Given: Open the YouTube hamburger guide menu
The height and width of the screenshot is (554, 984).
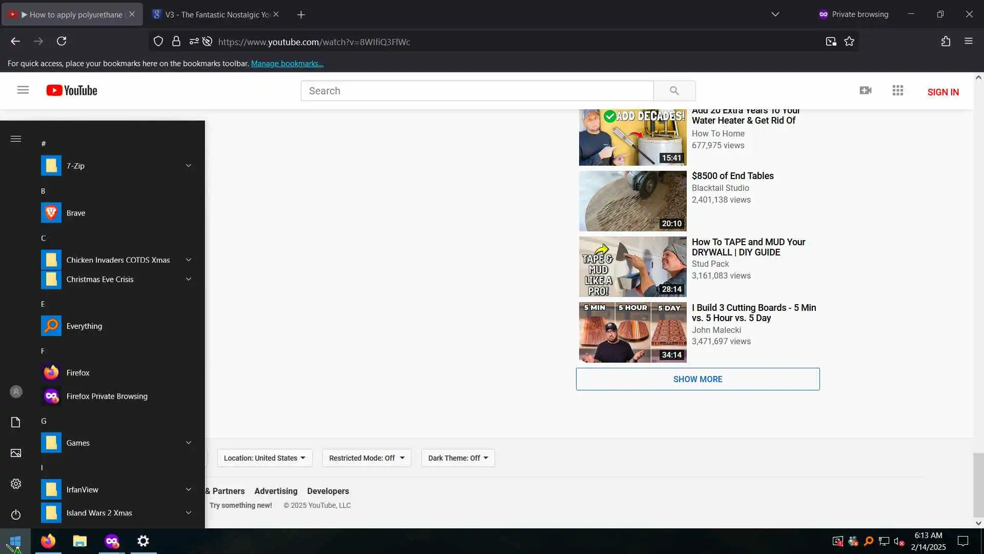Looking at the screenshot, I should [23, 90].
